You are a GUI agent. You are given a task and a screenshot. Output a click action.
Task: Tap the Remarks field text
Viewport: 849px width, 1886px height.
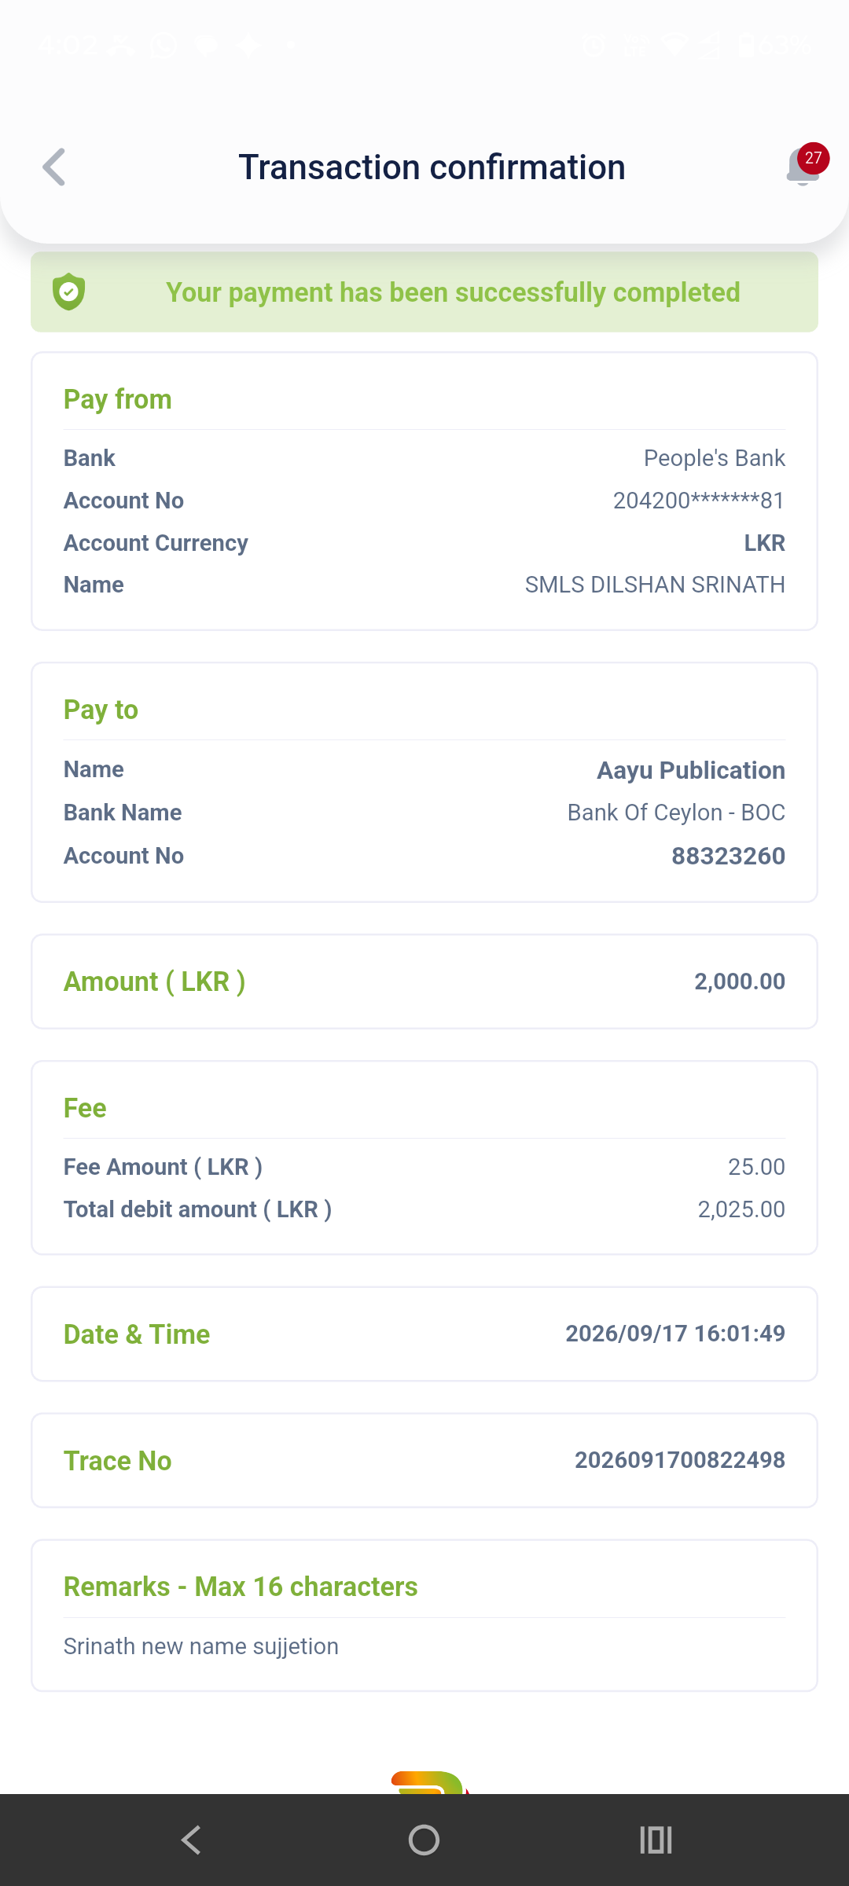pos(201,1646)
